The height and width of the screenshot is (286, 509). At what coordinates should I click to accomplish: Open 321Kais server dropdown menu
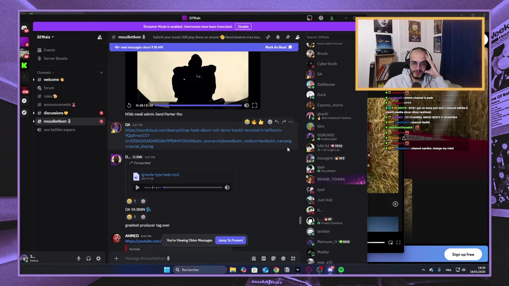45,37
